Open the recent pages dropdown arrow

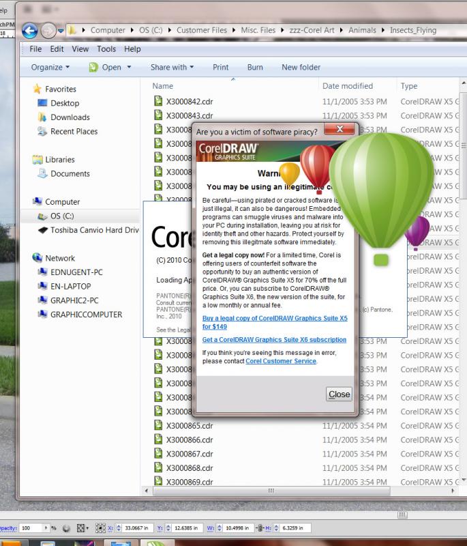(61, 31)
